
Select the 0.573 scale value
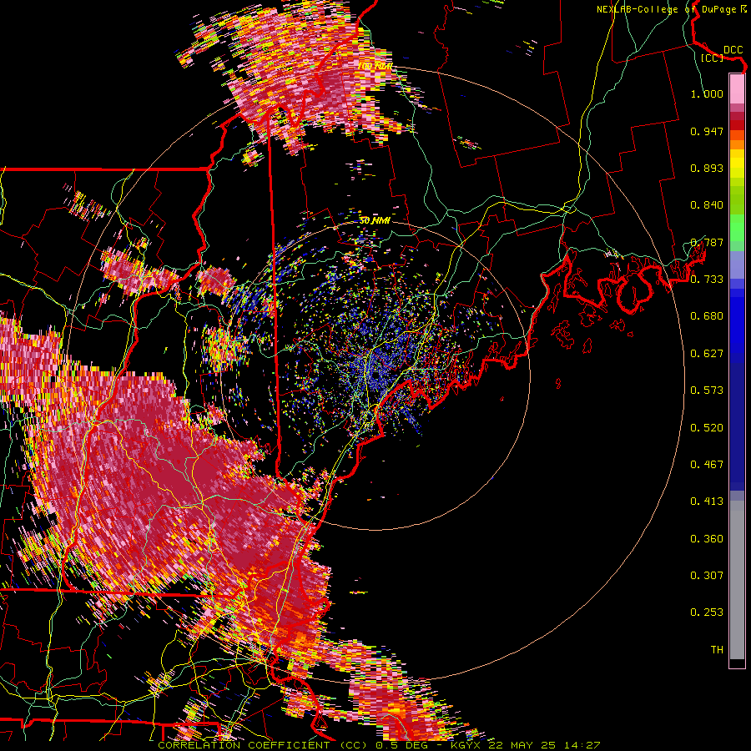[707, 391]
